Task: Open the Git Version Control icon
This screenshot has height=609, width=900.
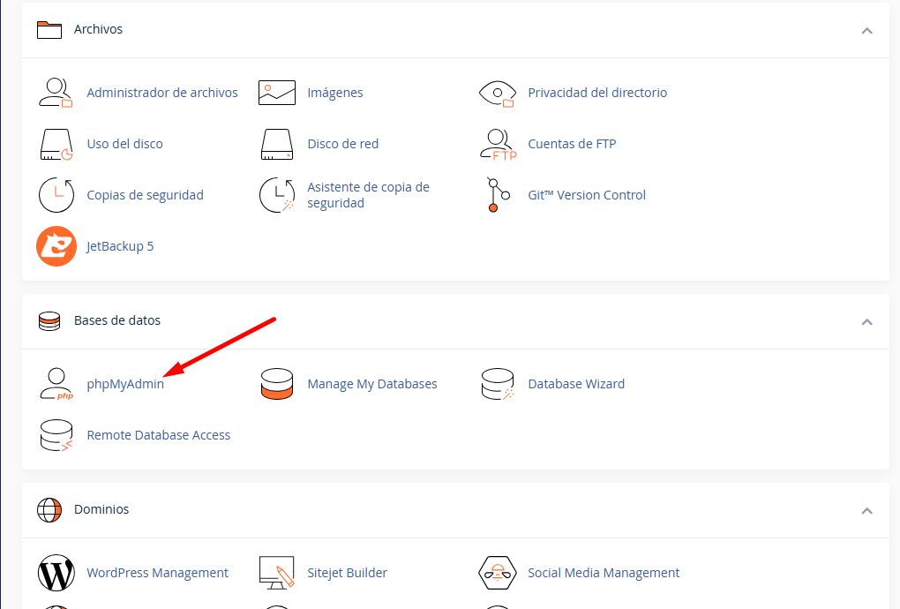Action: pyautogui.click(x=497, y=194)
